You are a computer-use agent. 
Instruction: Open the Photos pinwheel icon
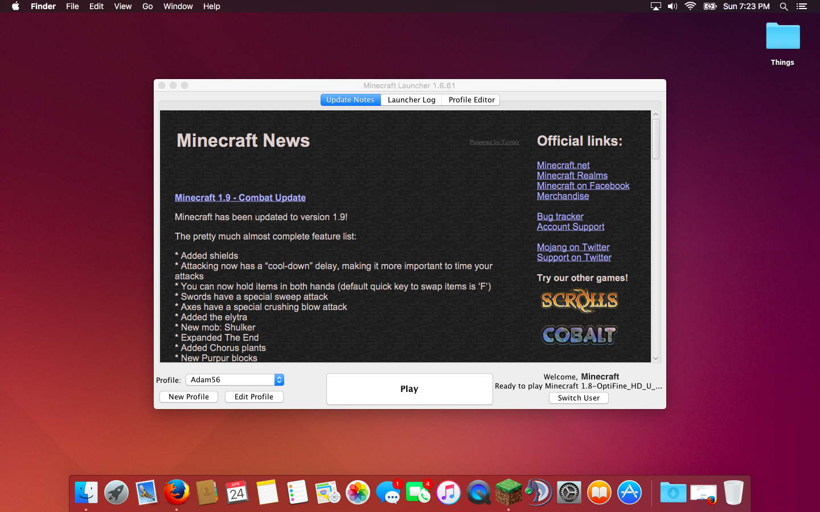pyautogui.click(x=358, y=493)
